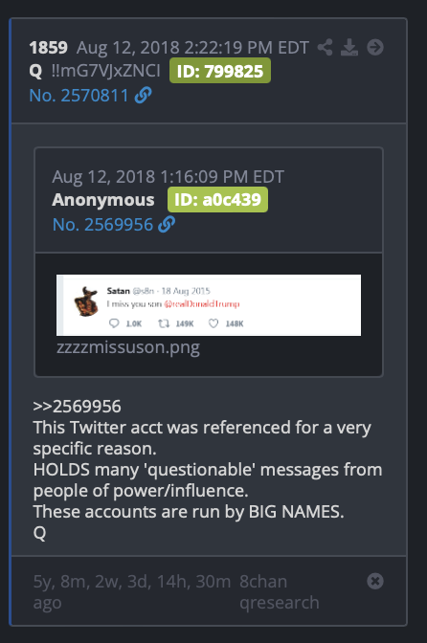Open the Satan tweet image thumbnail
This screenshot has height=643, width=427.
click(x=209, y=305)
